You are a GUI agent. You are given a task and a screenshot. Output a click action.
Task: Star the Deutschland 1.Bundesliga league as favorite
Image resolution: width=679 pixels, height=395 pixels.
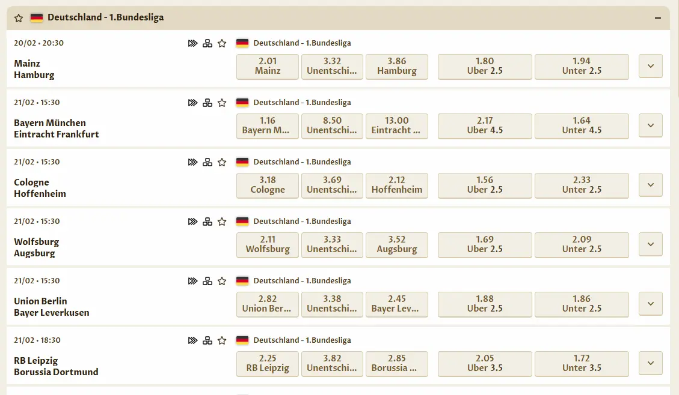[18, 17]
